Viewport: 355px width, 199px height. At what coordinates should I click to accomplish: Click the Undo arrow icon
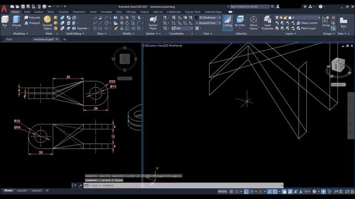coord(50,7)
